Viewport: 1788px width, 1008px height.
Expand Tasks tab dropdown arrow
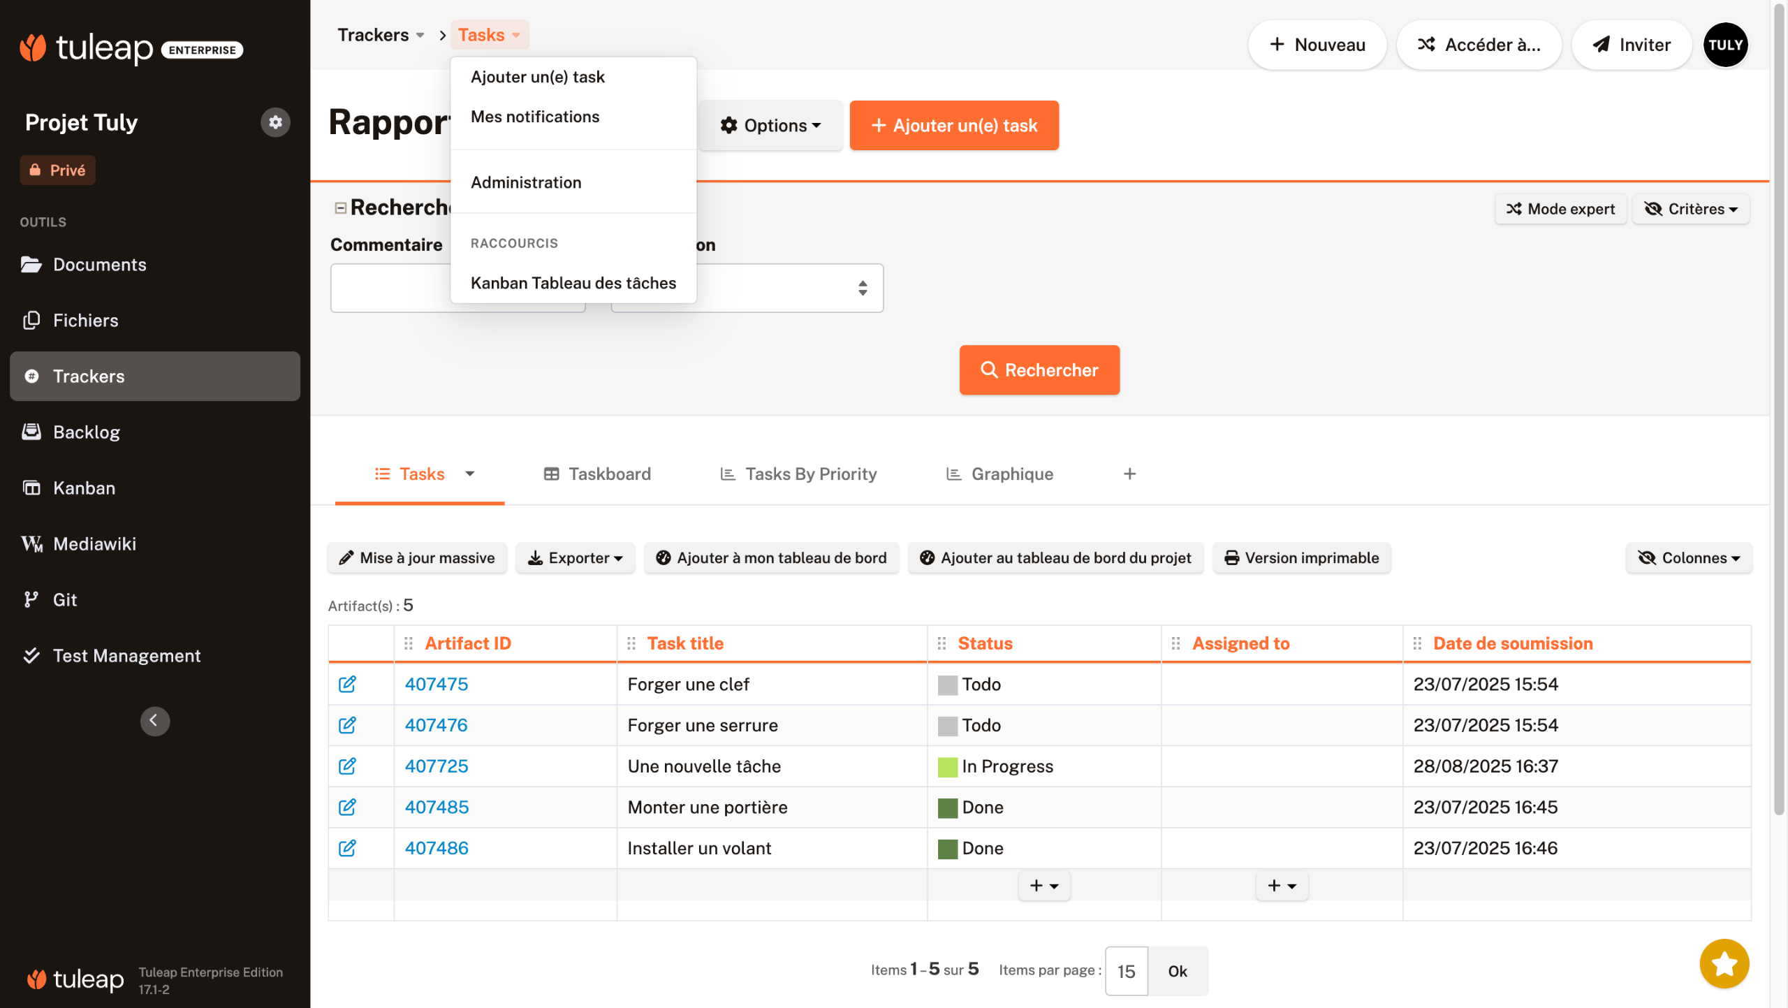point(470,474)
